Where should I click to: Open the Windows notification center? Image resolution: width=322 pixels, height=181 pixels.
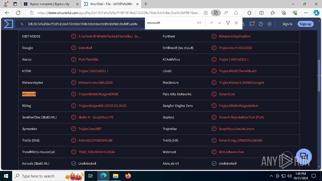[314, 176]
